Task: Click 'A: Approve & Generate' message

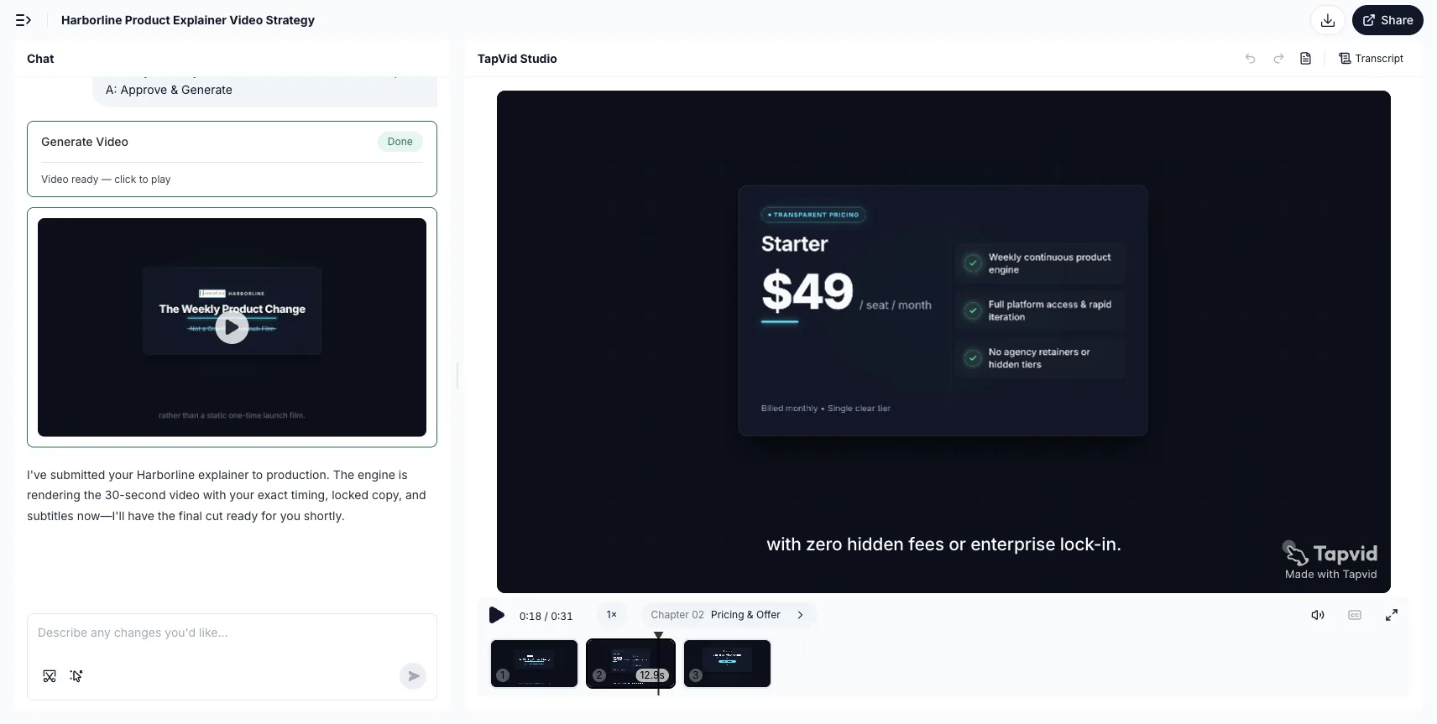Action: coord(169,90)
